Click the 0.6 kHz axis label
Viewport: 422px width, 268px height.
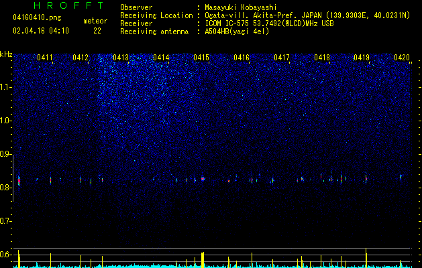(5, 255)
